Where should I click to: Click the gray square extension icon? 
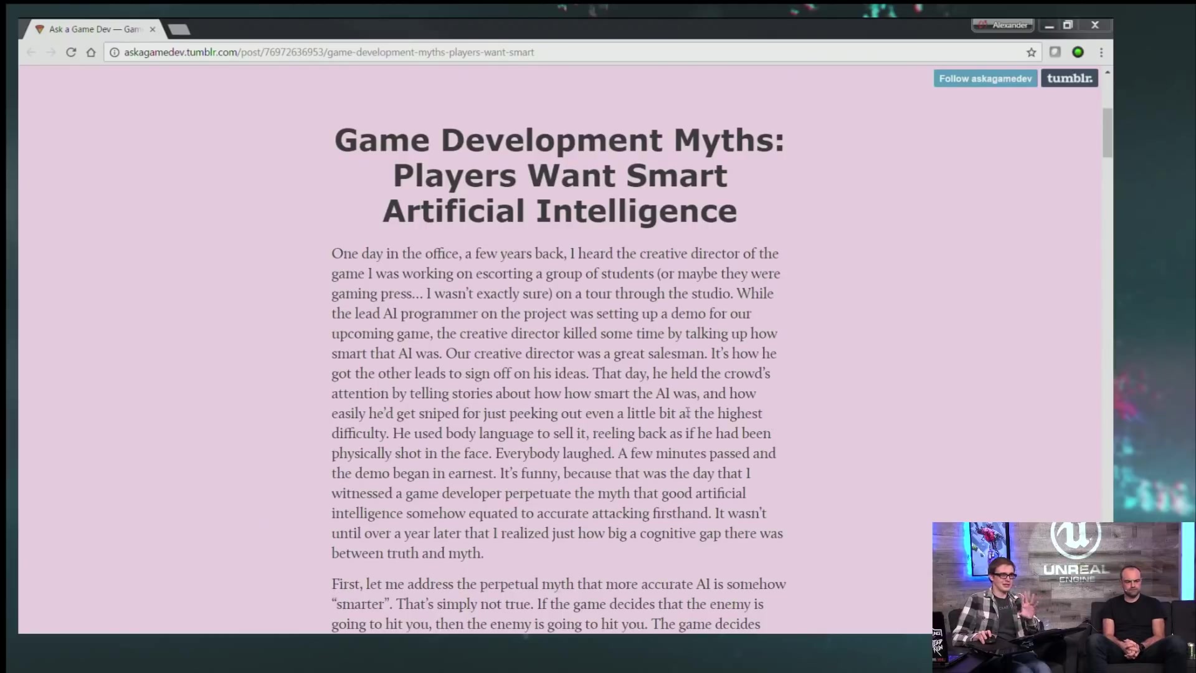coord(1055,52)
